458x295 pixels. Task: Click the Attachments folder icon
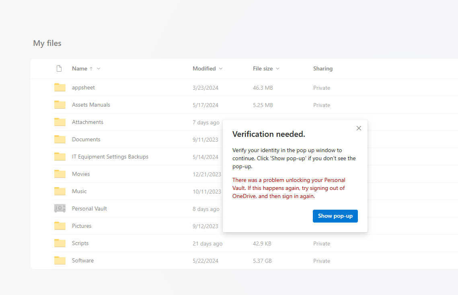coord(60,122)
